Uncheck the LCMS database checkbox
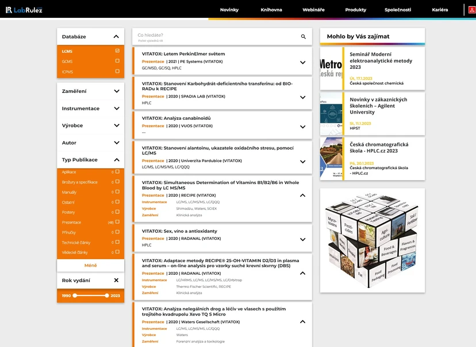 coord(117,51)
